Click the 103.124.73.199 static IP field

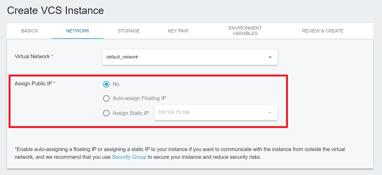tap(216, 113)
